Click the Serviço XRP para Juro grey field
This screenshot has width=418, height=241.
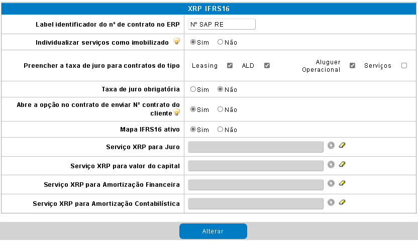pos(256,147)
